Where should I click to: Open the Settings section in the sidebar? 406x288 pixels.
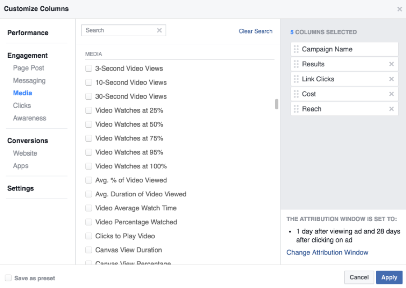[x=20, y=189]
